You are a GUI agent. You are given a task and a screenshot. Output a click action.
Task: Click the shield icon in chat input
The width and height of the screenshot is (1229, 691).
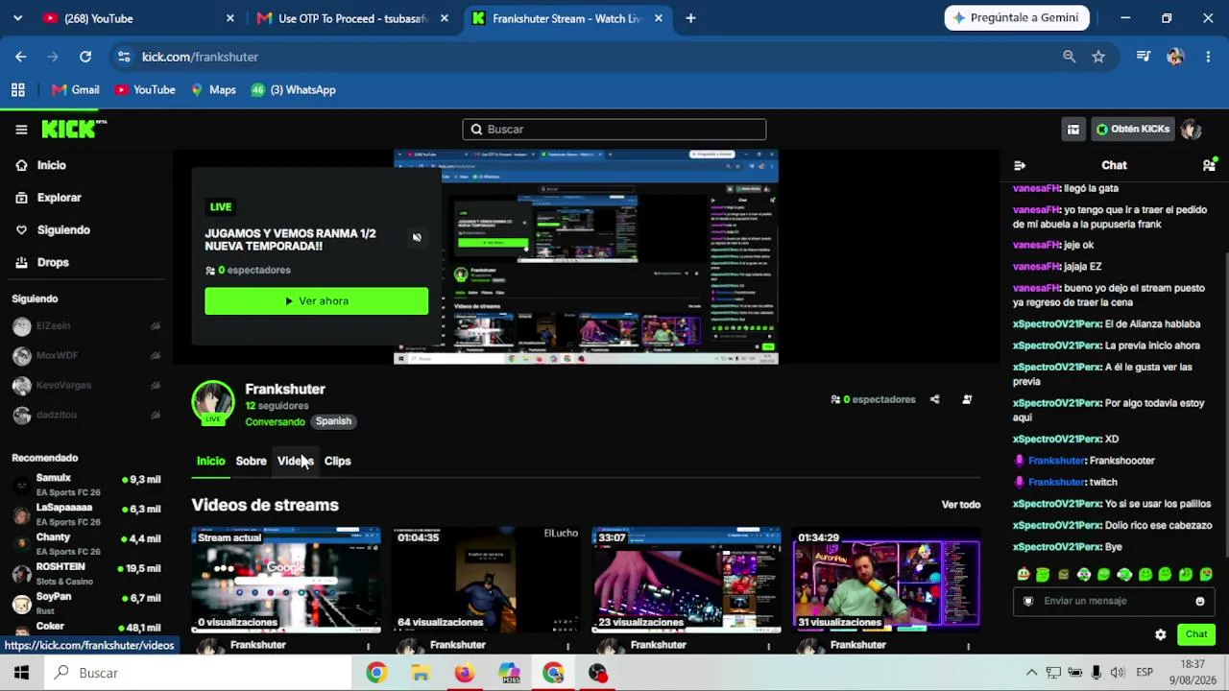pyautogui.click(x=1028, y=602)
